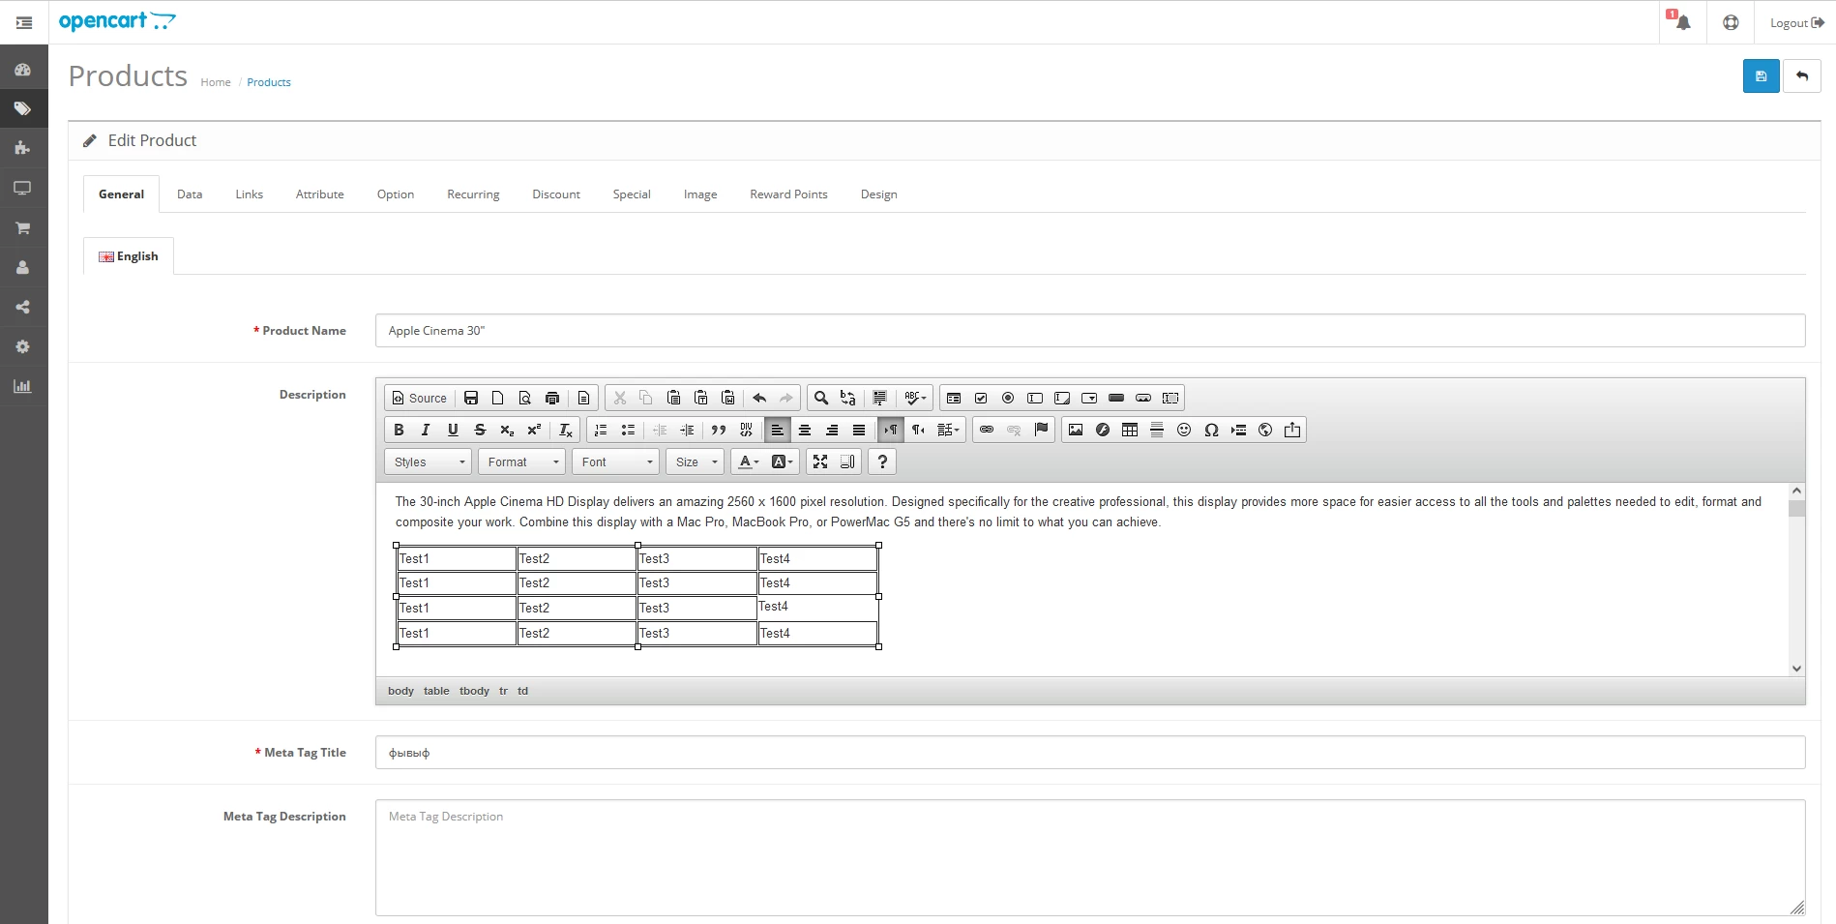Click the Print icon in editor toolbar

tap(552, 398)
